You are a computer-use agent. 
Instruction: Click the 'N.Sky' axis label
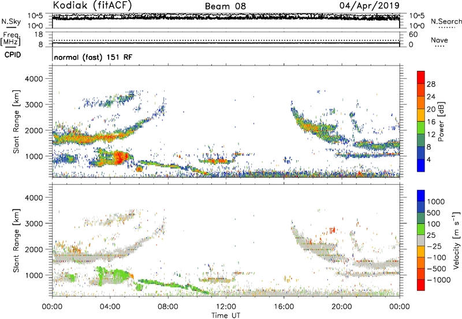(x=11, y=21)
